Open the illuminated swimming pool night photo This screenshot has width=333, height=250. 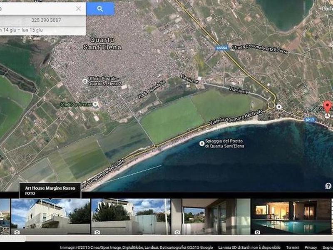point(291,216)
